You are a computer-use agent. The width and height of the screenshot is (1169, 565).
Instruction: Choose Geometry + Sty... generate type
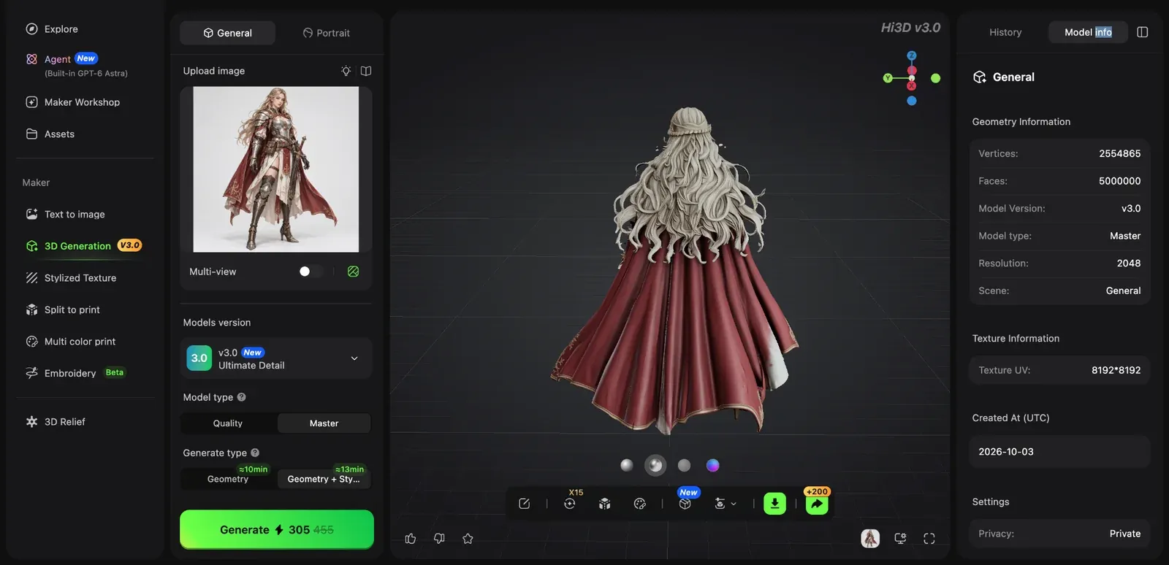(324, 479)
